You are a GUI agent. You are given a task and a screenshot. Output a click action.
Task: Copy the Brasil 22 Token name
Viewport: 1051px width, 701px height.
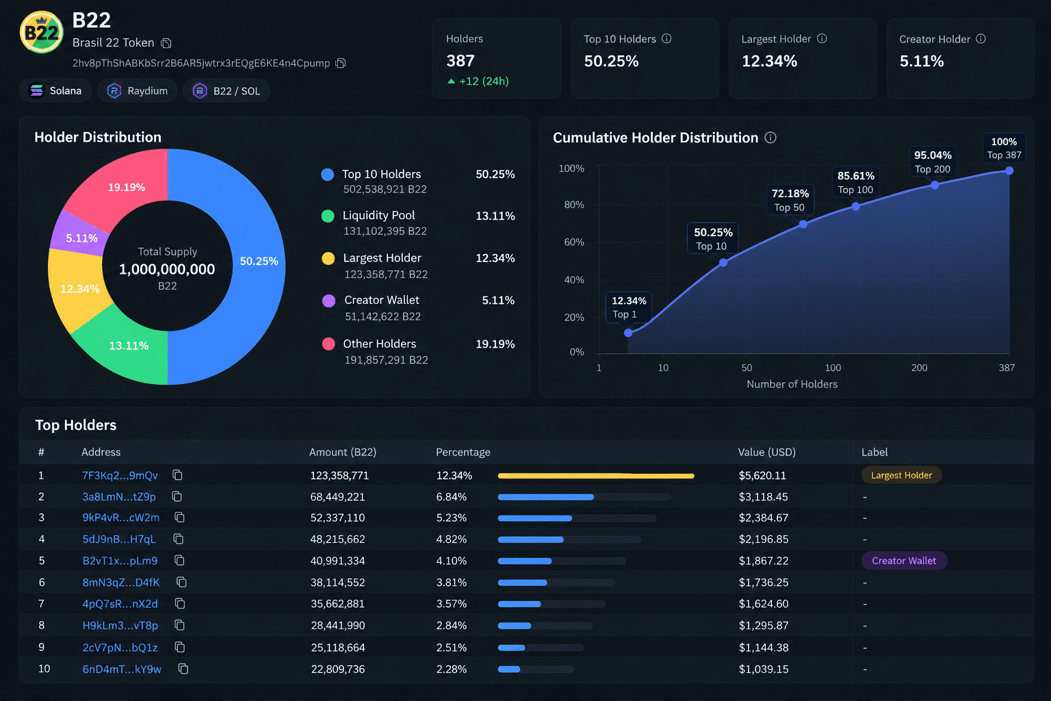tap(166, 43)
